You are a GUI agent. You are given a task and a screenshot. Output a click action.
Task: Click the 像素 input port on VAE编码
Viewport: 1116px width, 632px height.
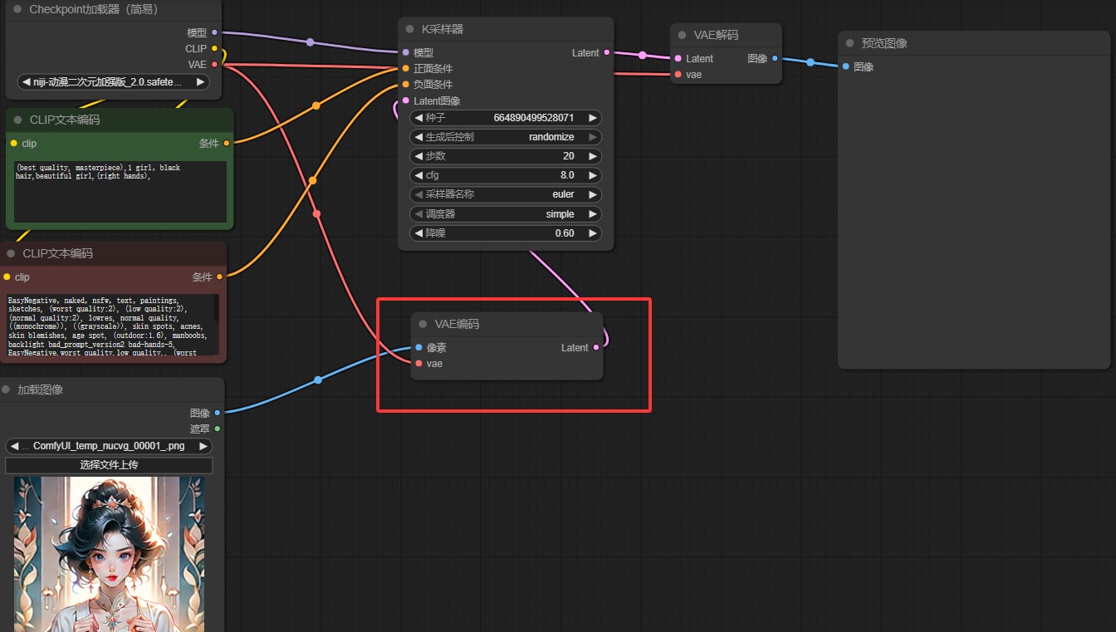click(418, 348)
